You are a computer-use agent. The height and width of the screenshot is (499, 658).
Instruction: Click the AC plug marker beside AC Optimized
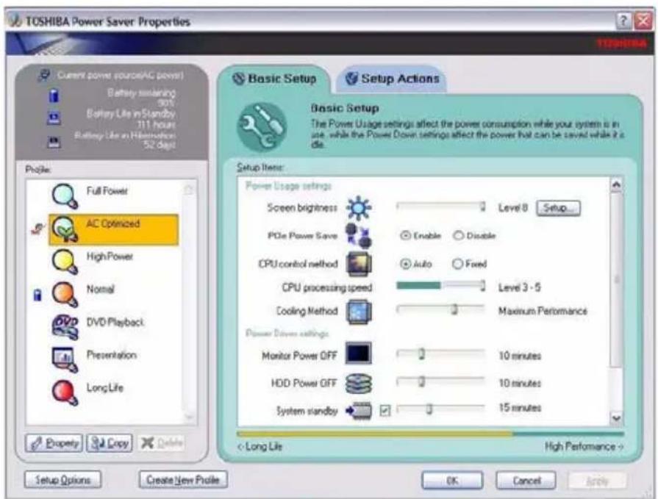[37, 229]
